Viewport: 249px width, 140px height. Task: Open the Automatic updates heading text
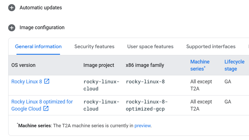[x=41, y=8]
